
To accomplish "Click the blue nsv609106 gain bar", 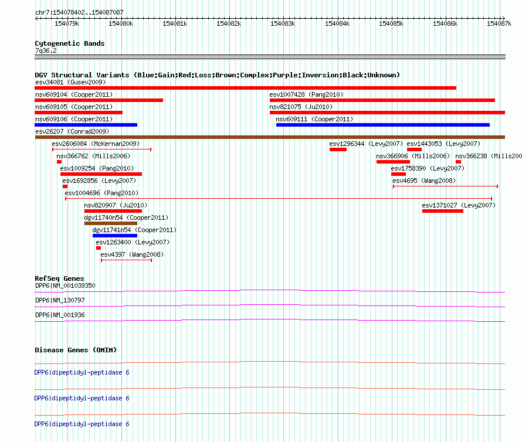I will 86,125.
